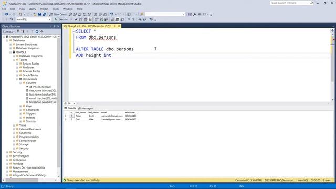Select the dbo.persons table in the tree
This screenshot has width=336, height=189.
pos(29,79)
